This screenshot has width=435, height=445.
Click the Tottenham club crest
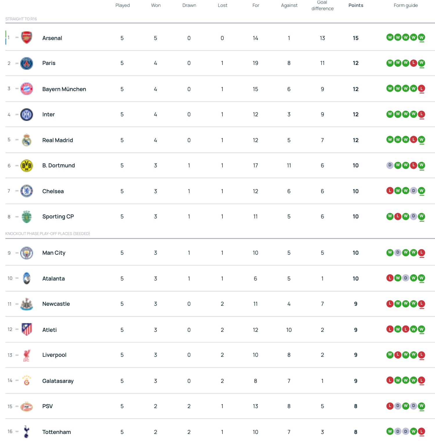click(27, 432)
